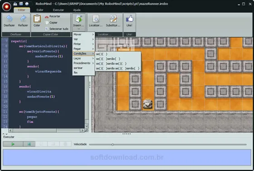This screenshot has height=171, width=254.
Task: Insert the fim command from menu
Action: [83, 73]
